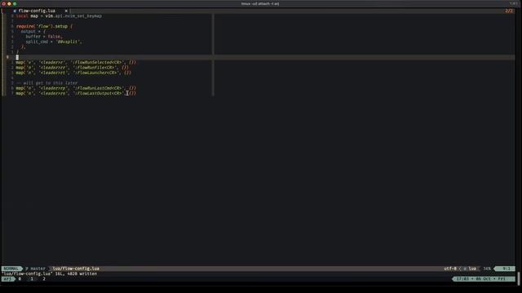Click lua/flow-config.lua path in statusline
Viewport: 522px width, 293px height.
click(x=76, y=269)
